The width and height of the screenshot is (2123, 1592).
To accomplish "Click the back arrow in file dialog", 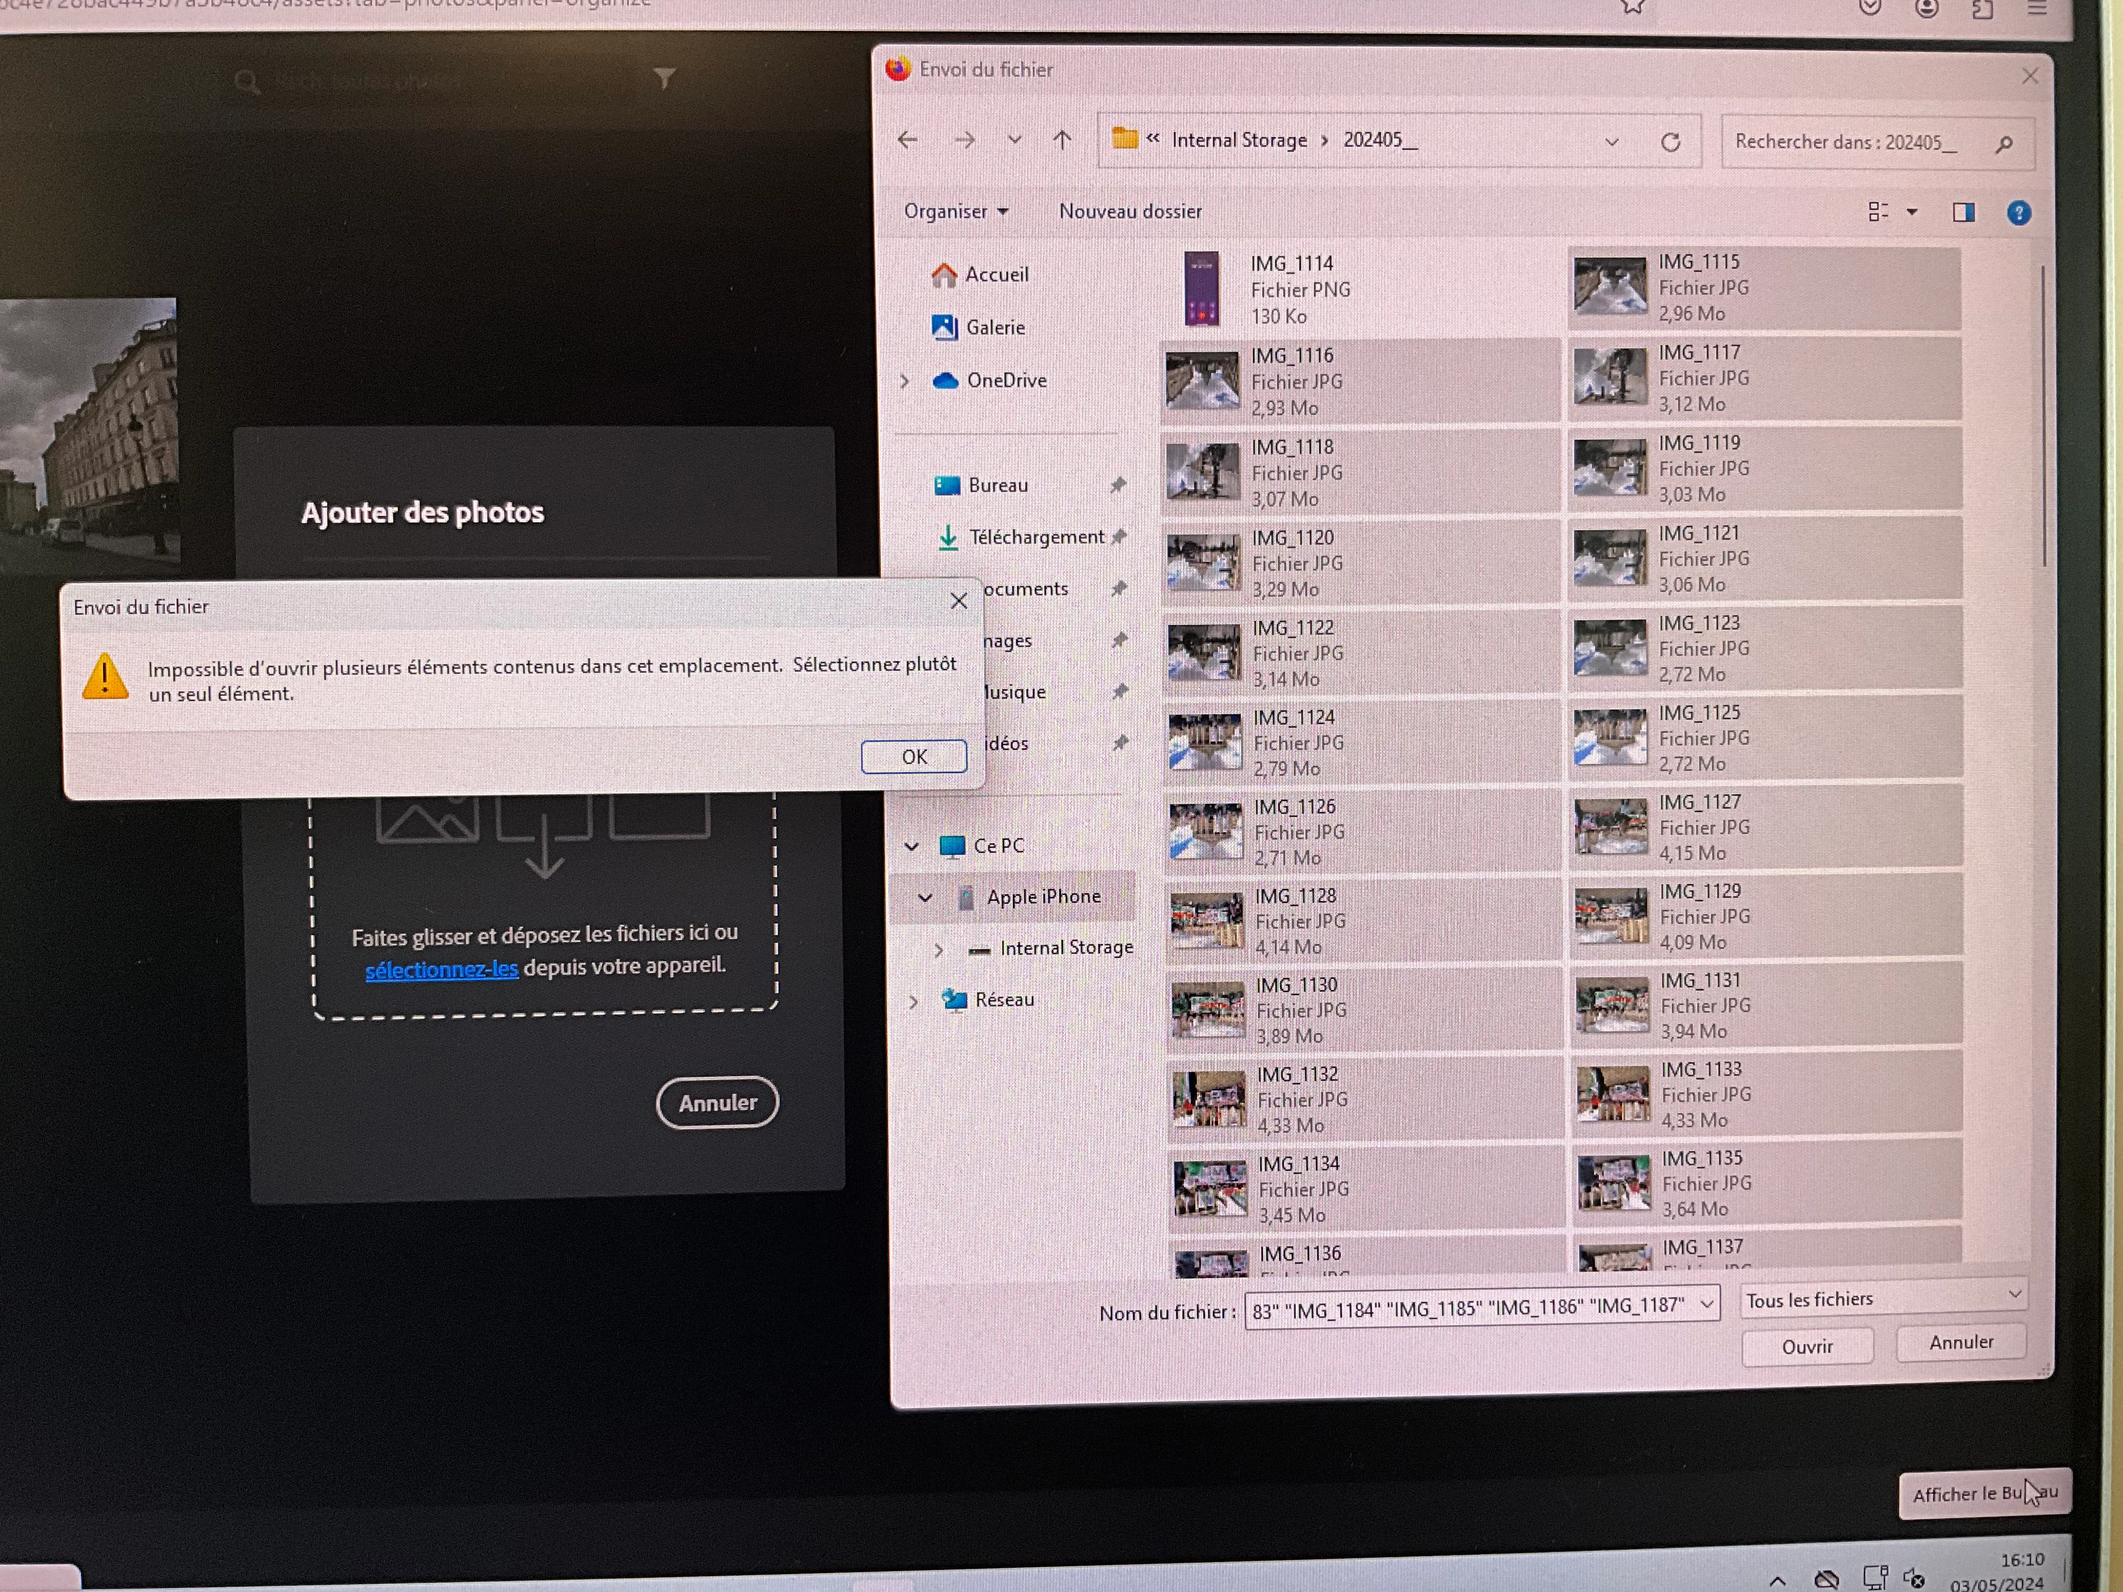I will 907,140.
